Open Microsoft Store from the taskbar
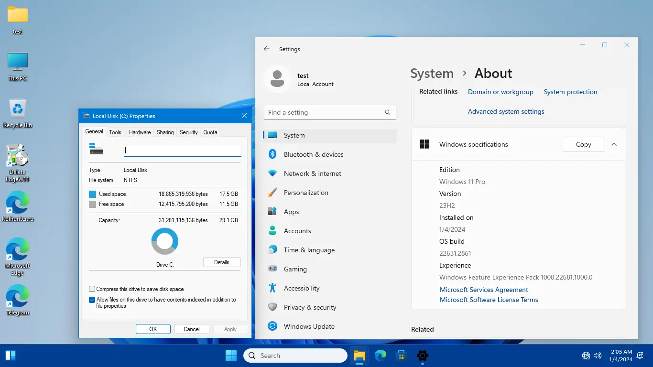 (x=402, y=356)
